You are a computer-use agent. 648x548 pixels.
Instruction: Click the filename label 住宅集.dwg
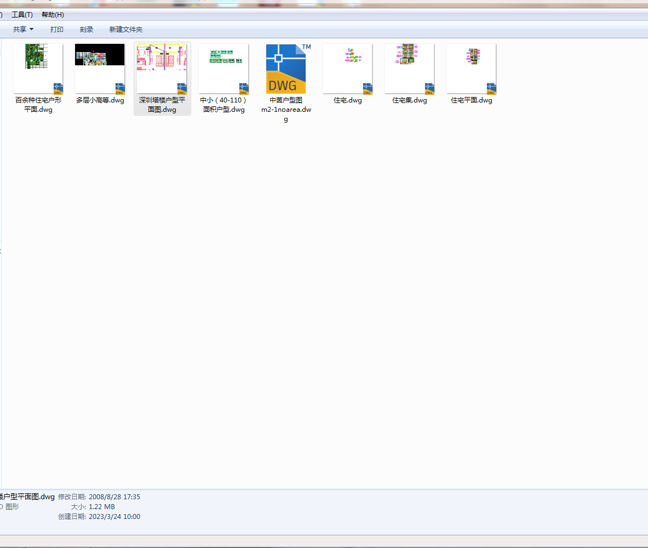click(410, 100)
